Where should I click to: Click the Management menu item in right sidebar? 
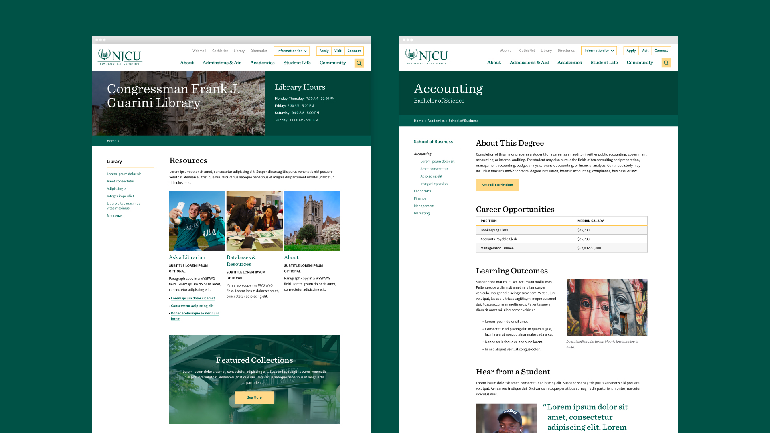point(423,206)
